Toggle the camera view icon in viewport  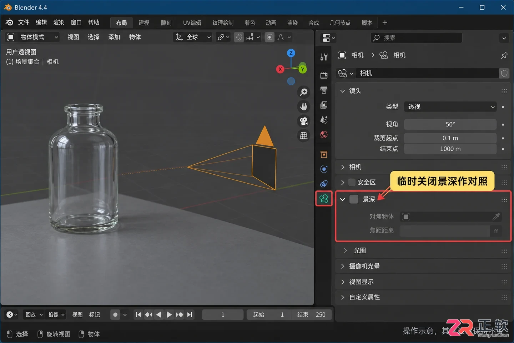click(x=304, y=121)
